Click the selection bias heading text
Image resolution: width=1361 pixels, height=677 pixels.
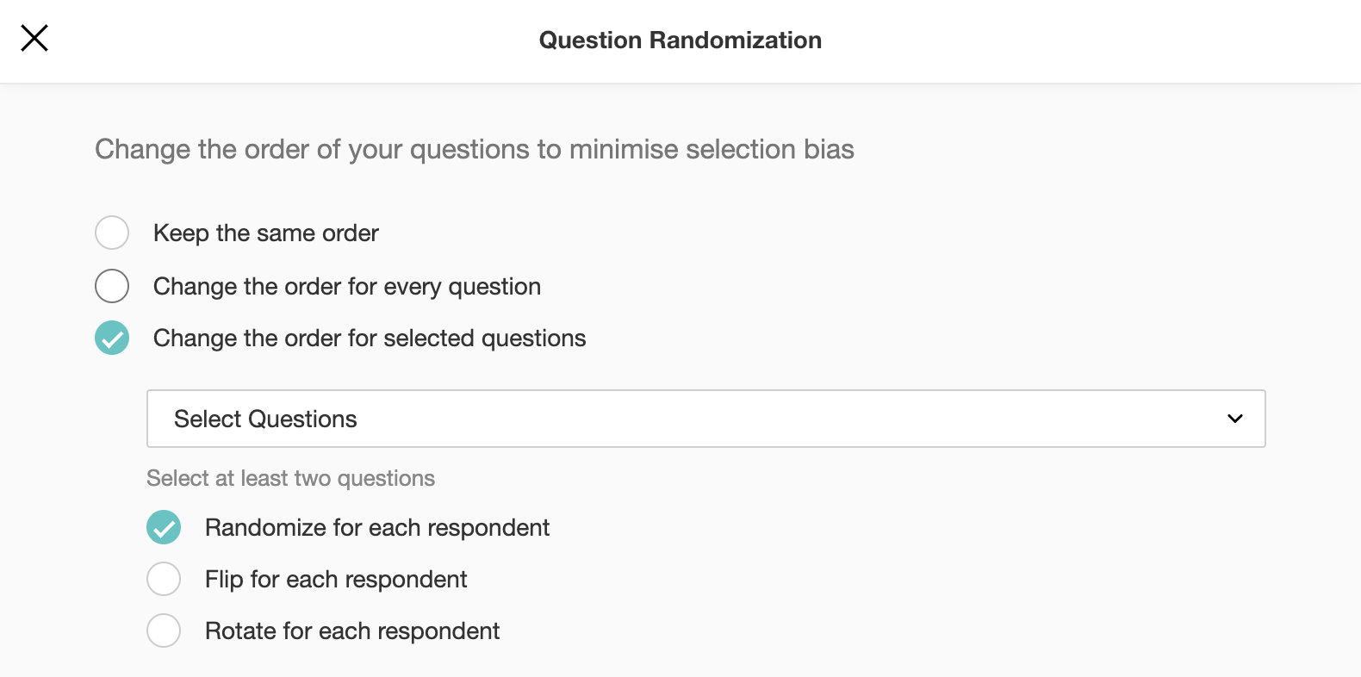pyautogui.click(x=474, y=150)
